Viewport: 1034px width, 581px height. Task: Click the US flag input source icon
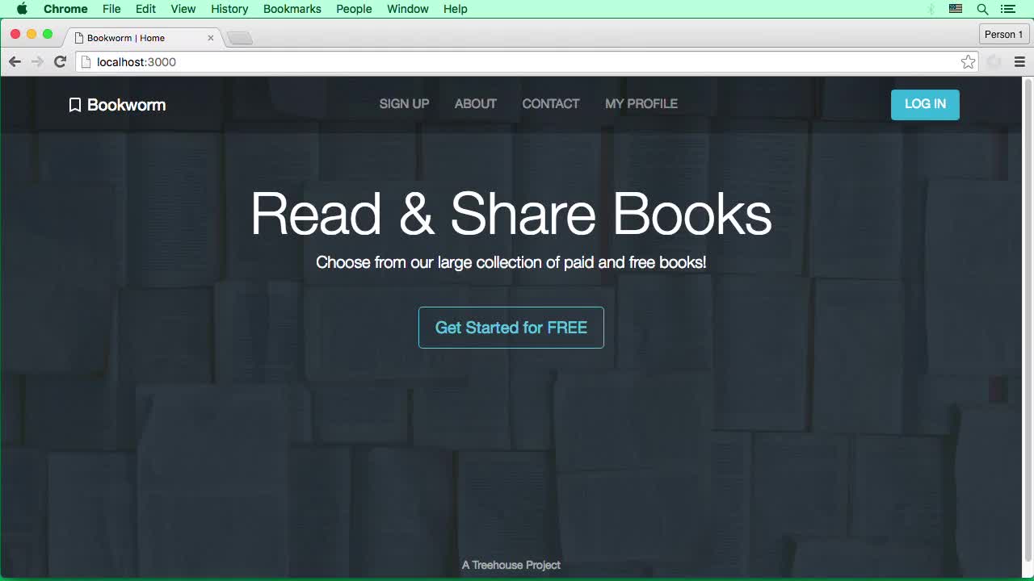[956, 9]
